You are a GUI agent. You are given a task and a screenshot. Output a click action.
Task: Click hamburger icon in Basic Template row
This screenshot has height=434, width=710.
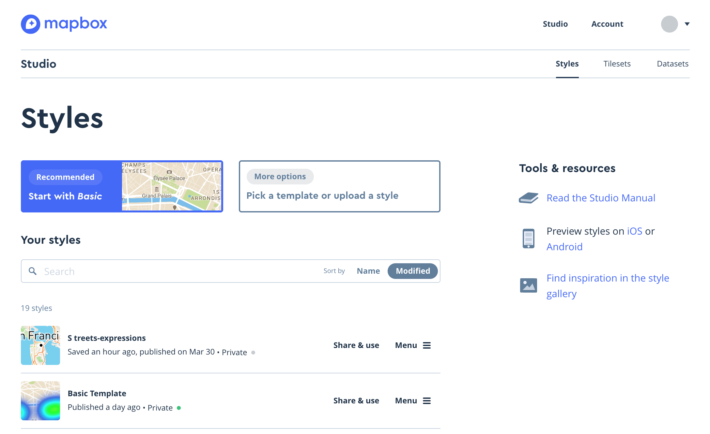426,401
